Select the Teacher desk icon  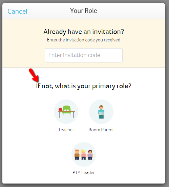click(66, 112)
